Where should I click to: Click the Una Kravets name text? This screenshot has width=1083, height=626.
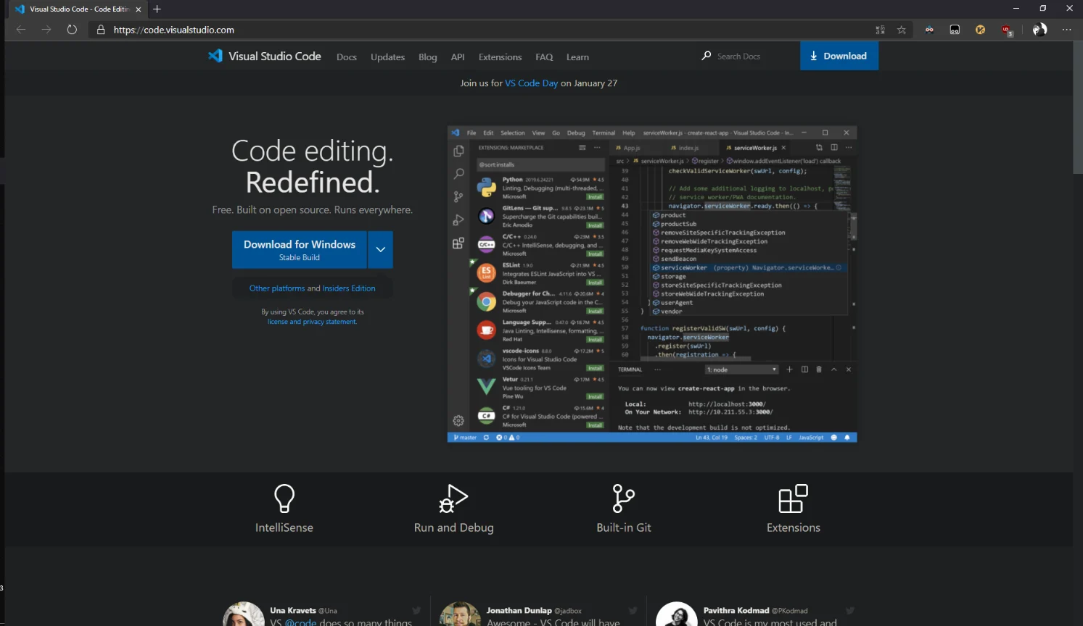tap(293, 610)
